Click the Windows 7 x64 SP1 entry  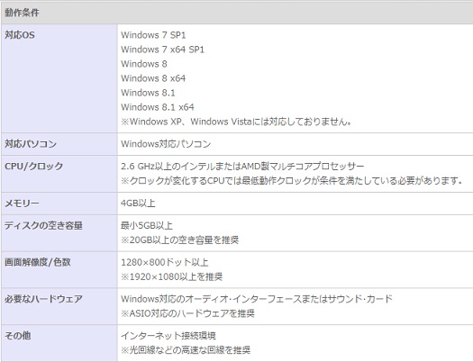162,50
